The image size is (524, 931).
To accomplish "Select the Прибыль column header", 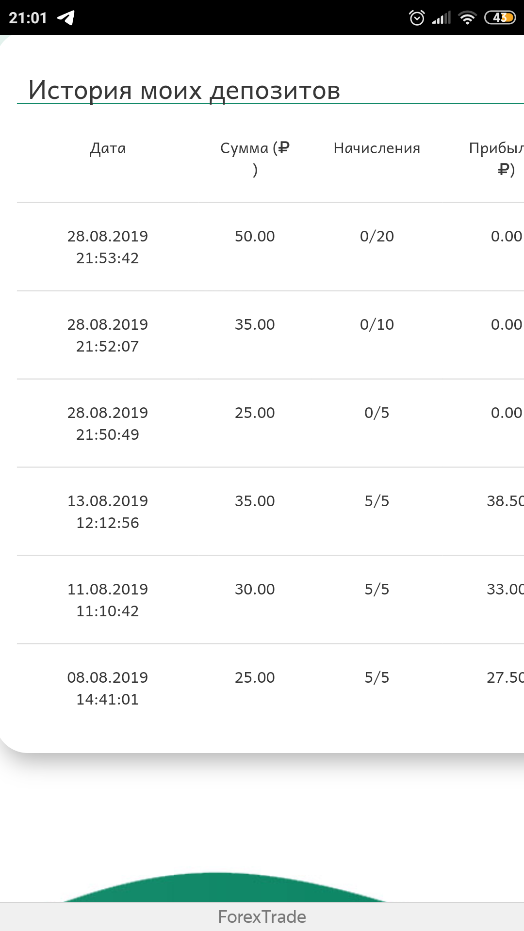I will point(496,159).
